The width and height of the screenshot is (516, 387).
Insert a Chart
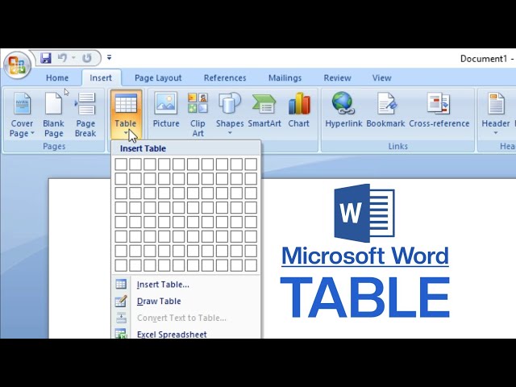coord(299,110)
